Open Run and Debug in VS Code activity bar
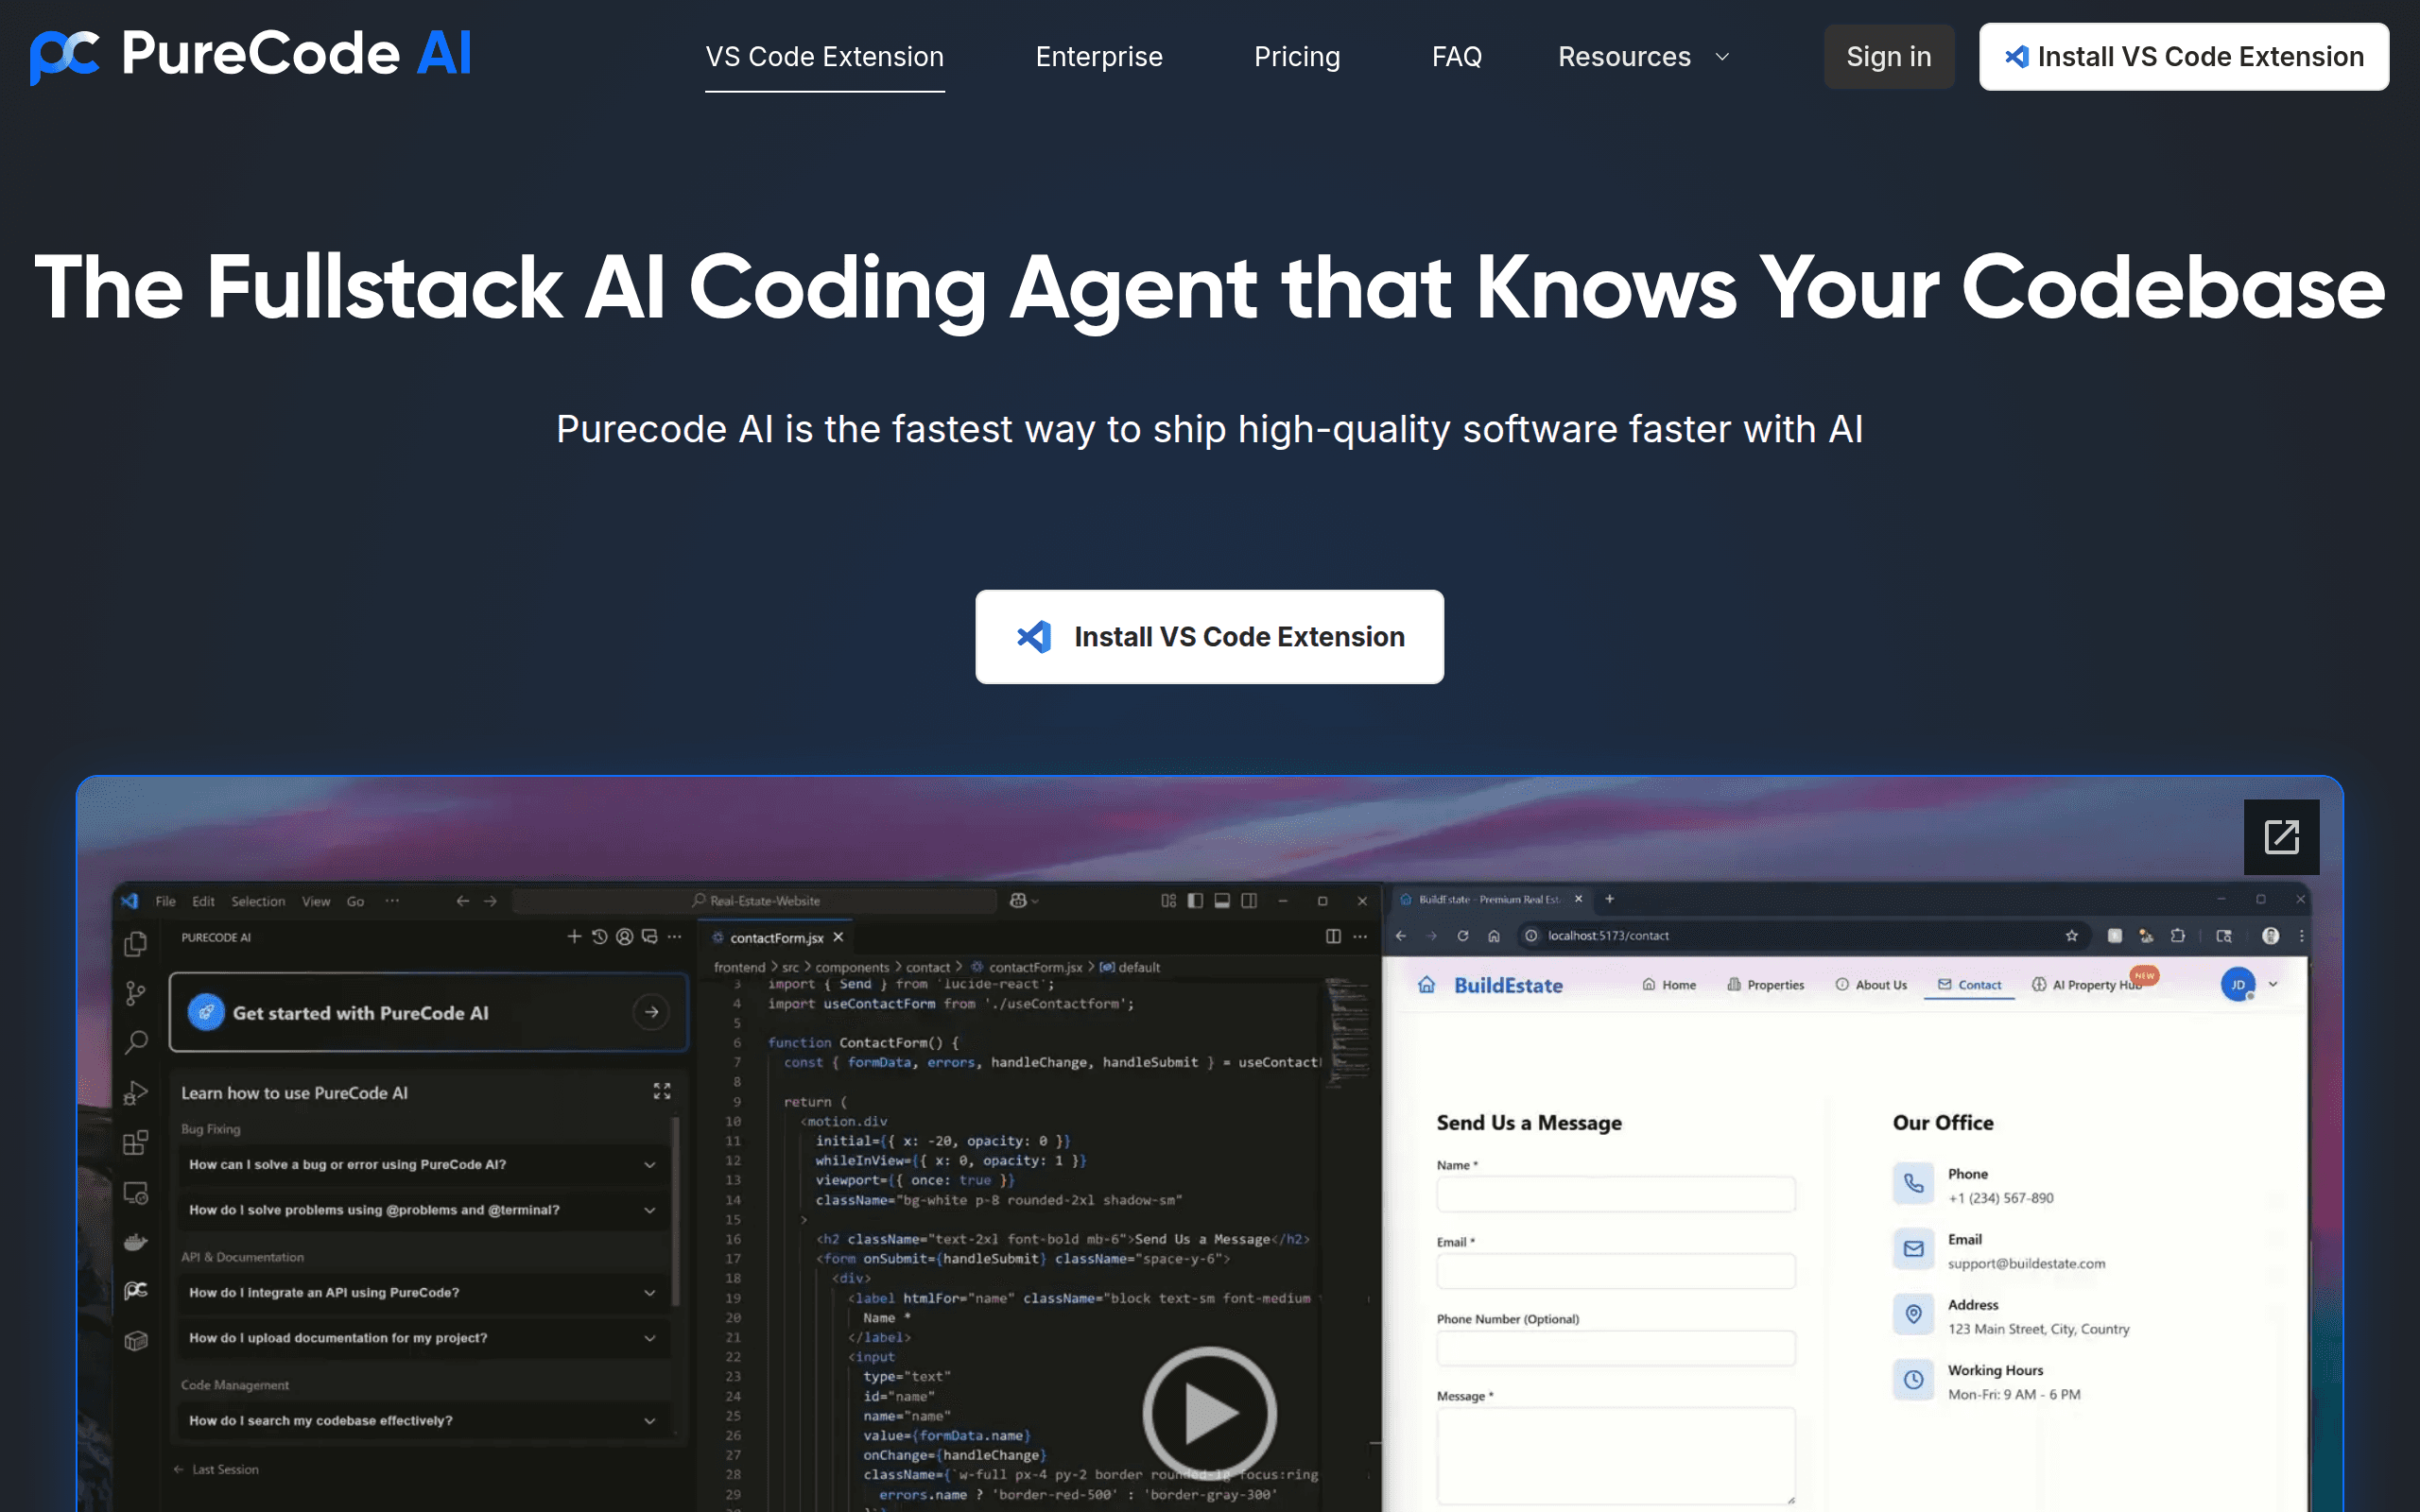This screenshot has width=2420, height=1512. pos(136,1092)
